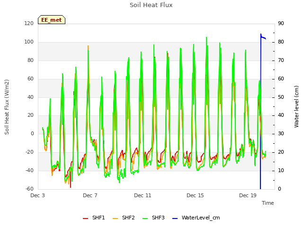Click the Dec 19 x-axis tick label
Viewport: 303px width, 227px height.
[x=248, y=195]
